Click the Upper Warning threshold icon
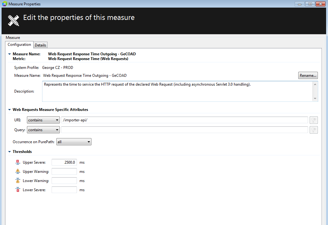Screen dimensions: 328x225 (x=18, y=171)
